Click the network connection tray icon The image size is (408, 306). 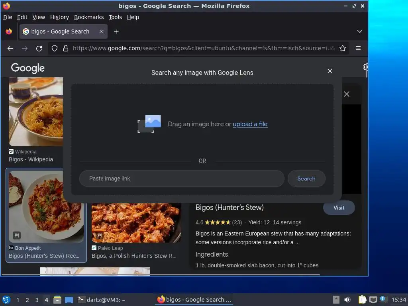(373, 300)
